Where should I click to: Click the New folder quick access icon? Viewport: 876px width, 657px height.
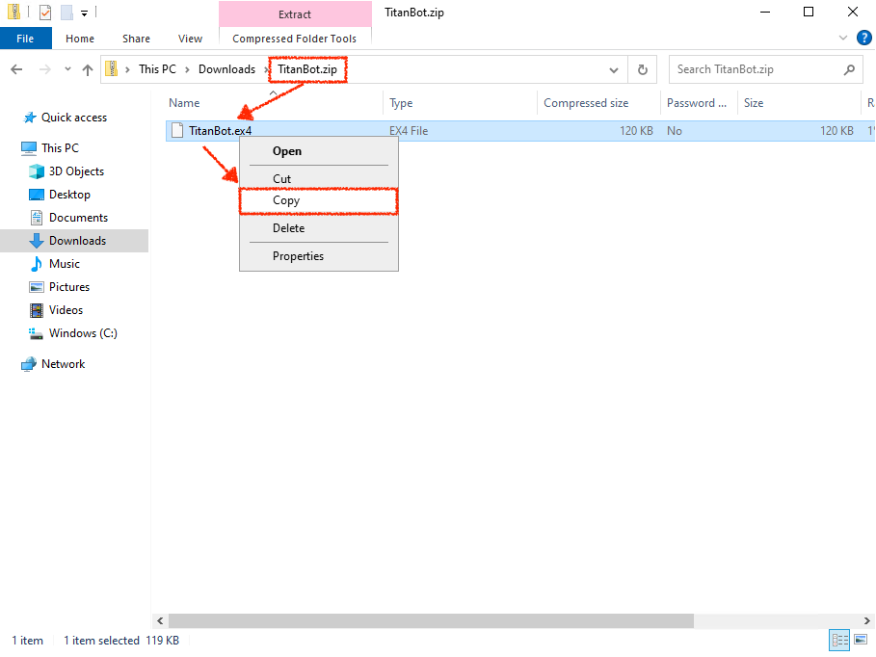coord(67,12)
